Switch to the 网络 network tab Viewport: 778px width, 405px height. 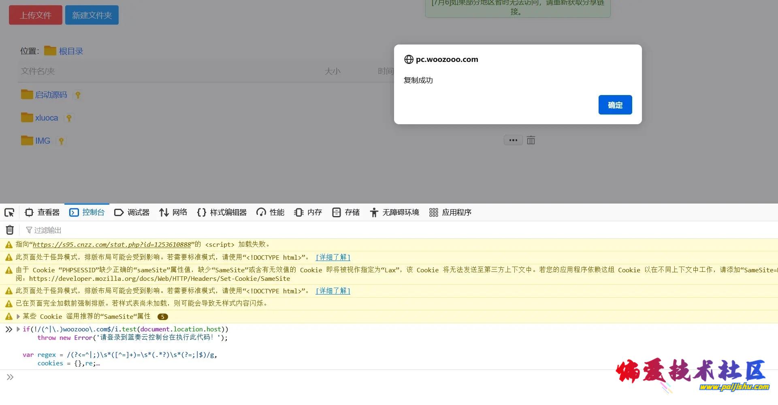173,212
